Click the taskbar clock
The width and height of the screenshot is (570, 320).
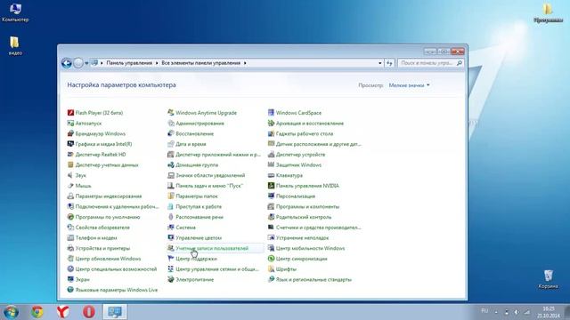tap(549, 312)
